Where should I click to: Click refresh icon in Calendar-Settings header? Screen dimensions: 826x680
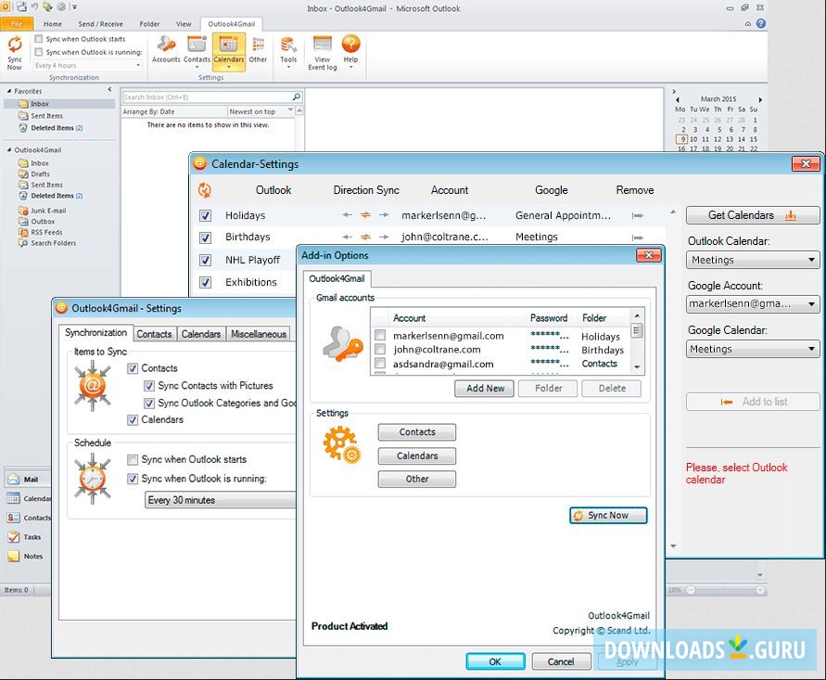[x=205, y=190]
